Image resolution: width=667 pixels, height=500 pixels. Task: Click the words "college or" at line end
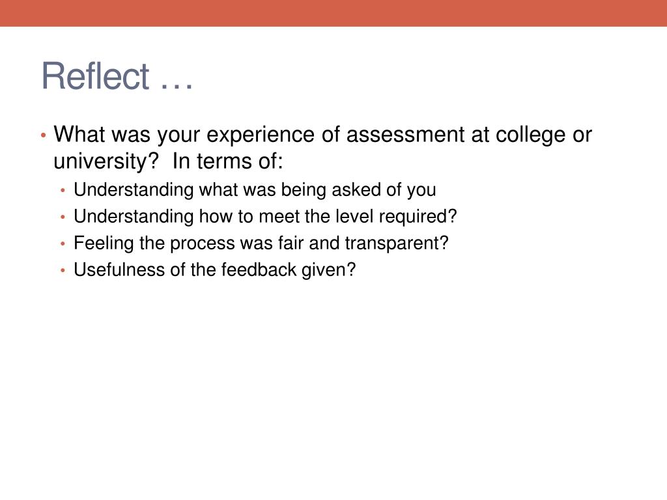coord(544,135)
